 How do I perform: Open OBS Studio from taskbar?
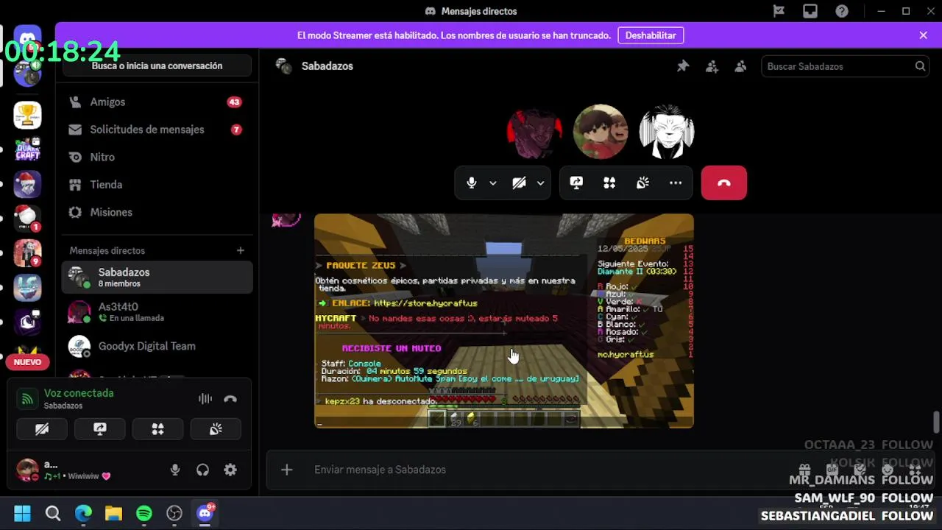[x=174, y=513]
